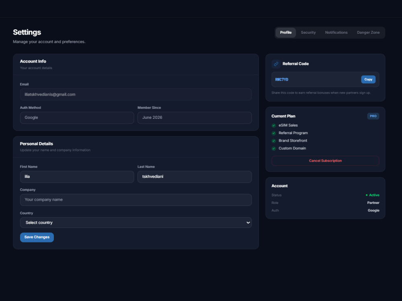Viewport: 402px width, 301px height.
Task: Click into the Last Name field
Action: pos(195,177)
